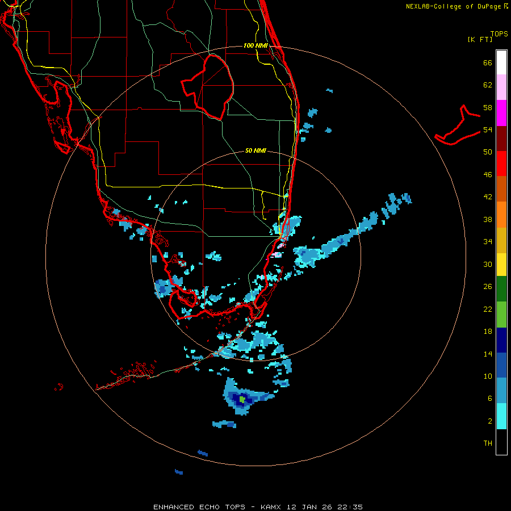
Task: Click the 18 scale value
Action: click(488, 332)
